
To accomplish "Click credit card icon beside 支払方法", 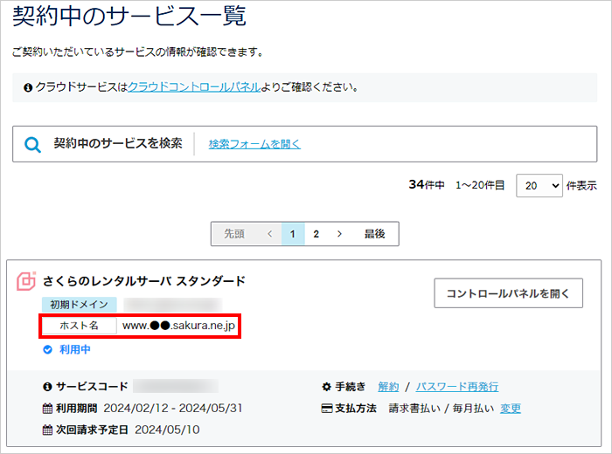I will 327,409.
